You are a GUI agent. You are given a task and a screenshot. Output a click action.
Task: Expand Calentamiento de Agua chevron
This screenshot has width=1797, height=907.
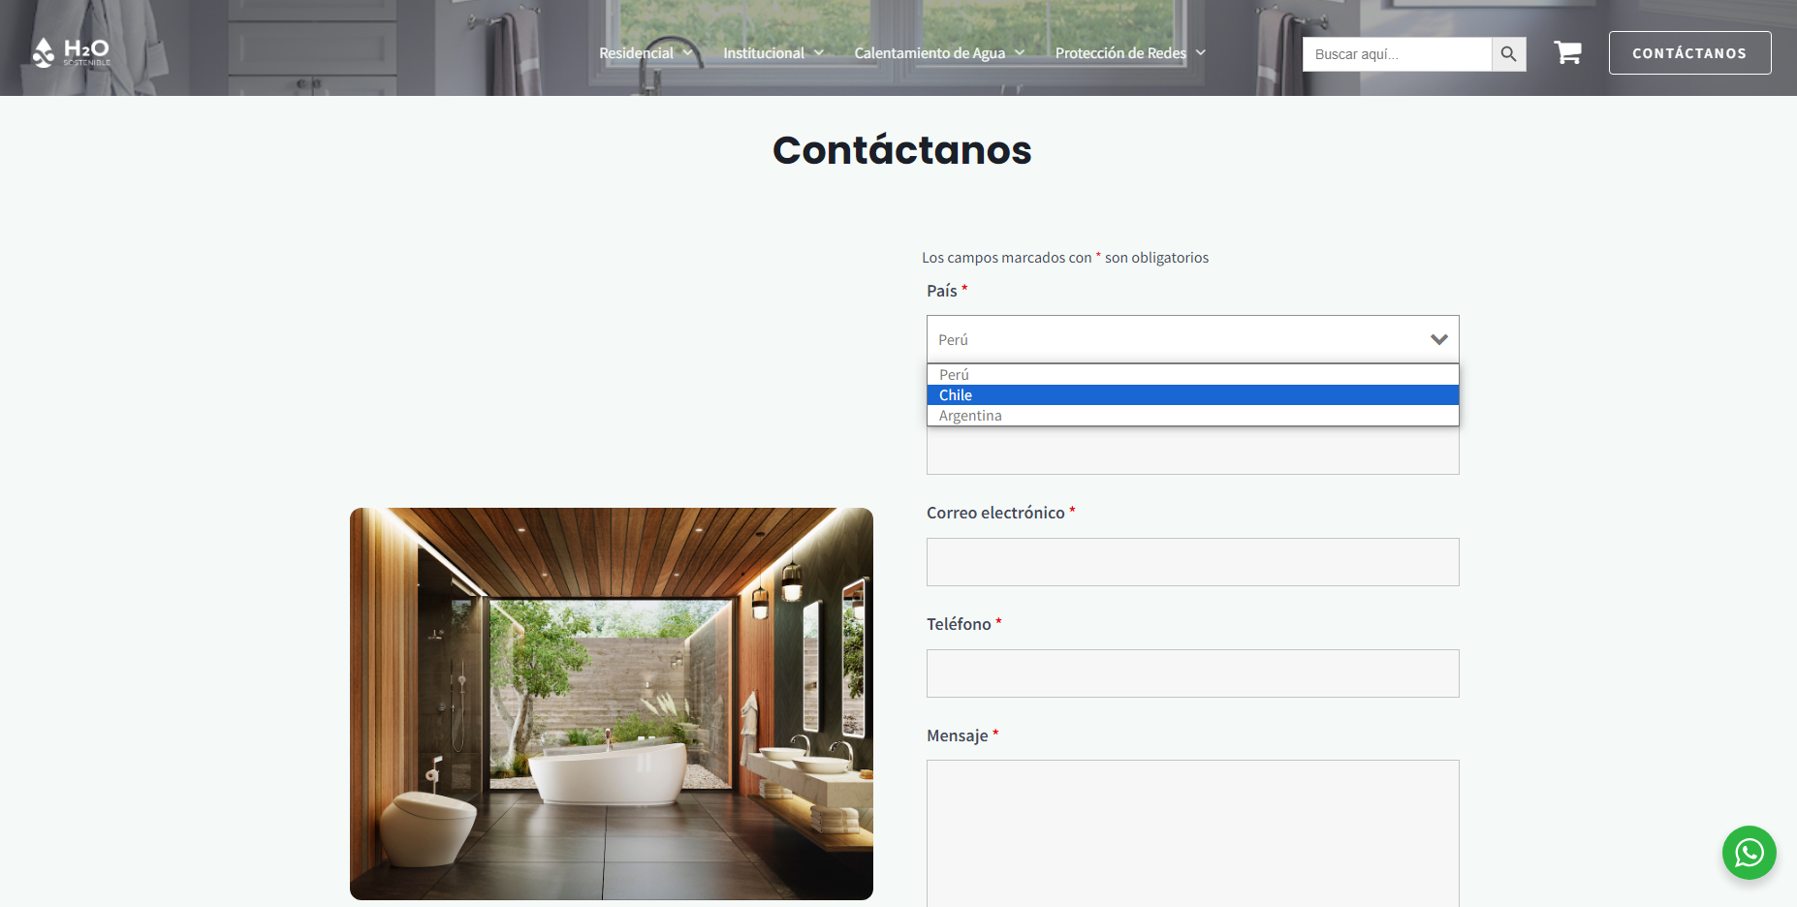(x=1019, y=52)
